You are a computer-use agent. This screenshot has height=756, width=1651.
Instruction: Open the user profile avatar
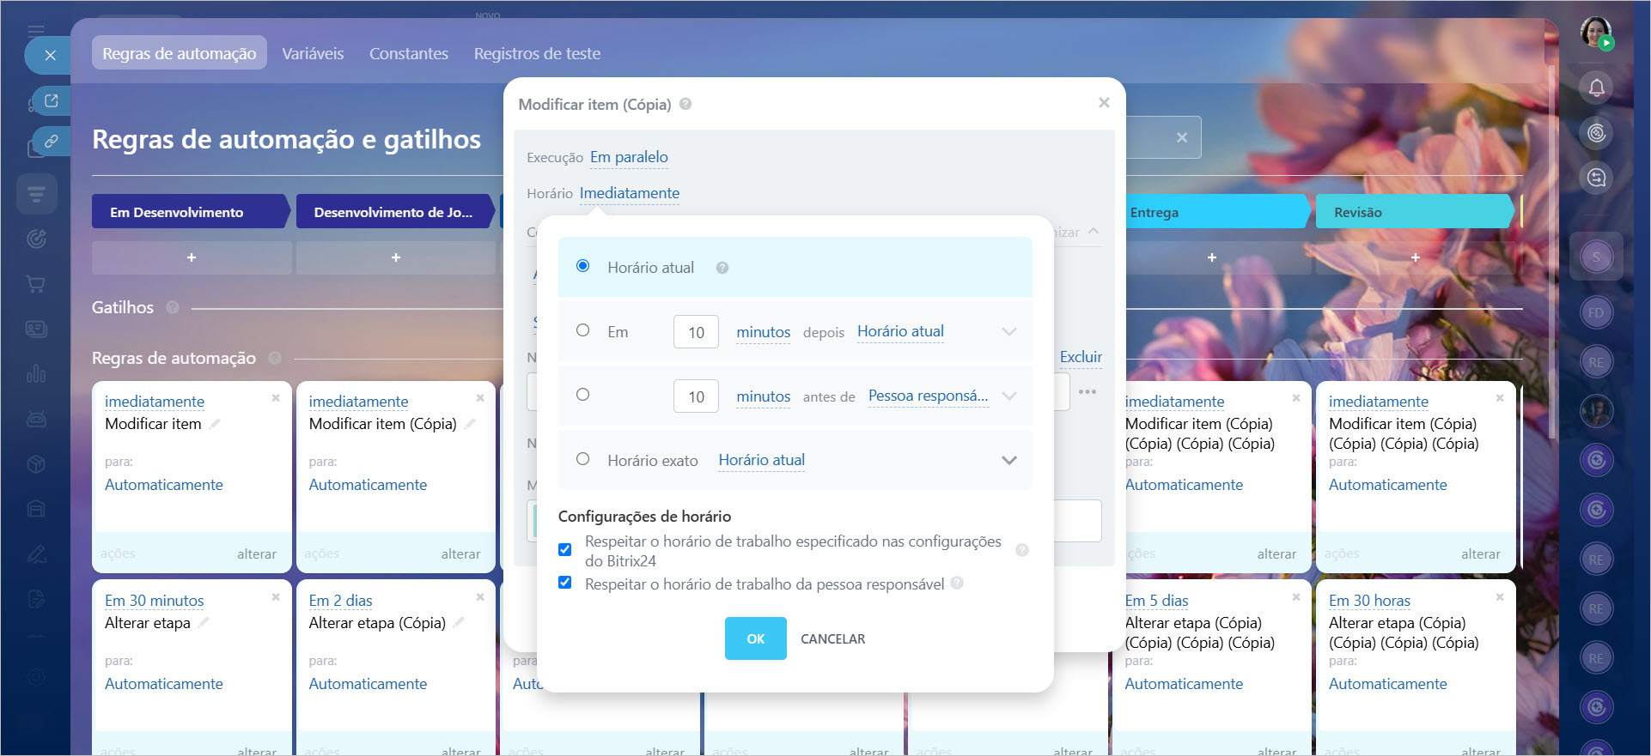pos(1595,33)
